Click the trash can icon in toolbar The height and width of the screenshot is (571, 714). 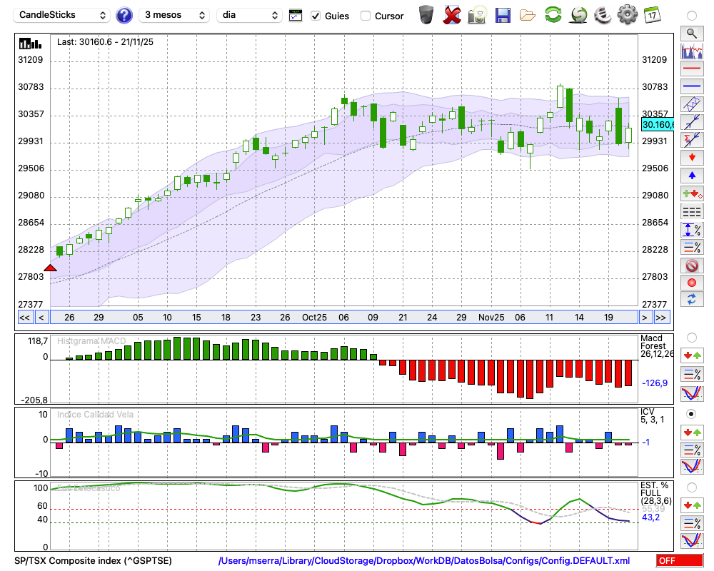click(426, 14)
